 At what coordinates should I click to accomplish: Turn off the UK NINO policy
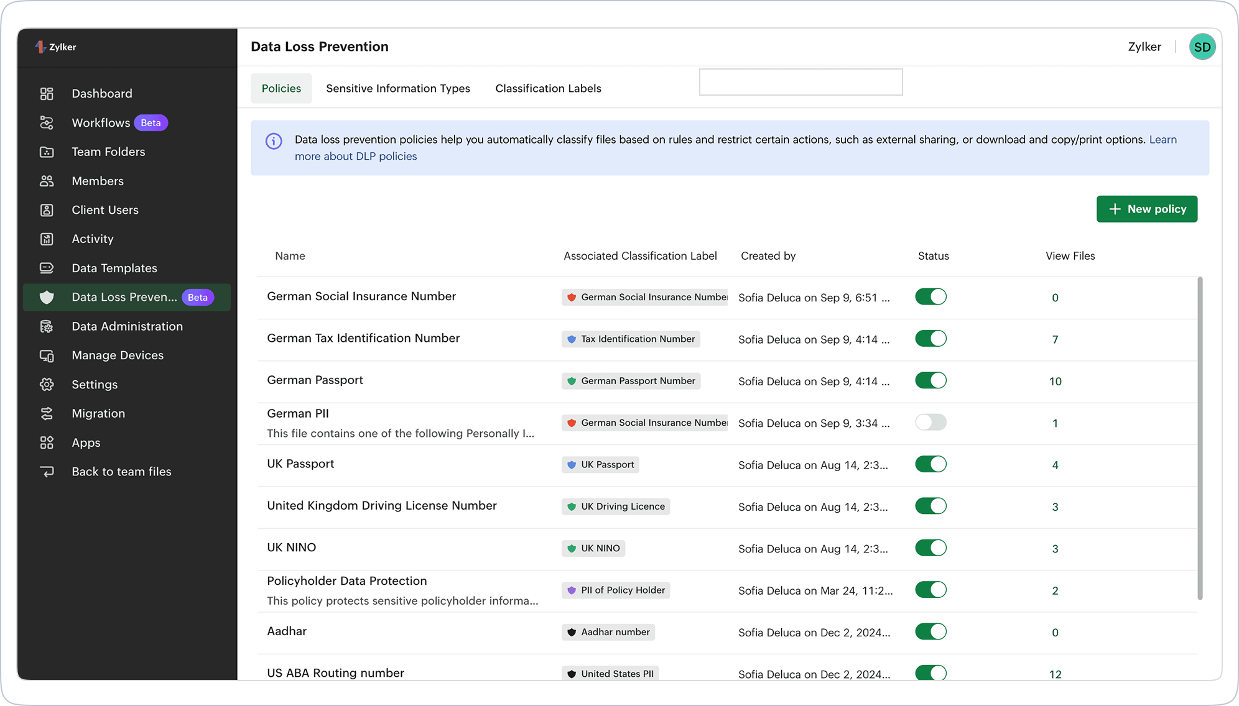tap(930, 548)
